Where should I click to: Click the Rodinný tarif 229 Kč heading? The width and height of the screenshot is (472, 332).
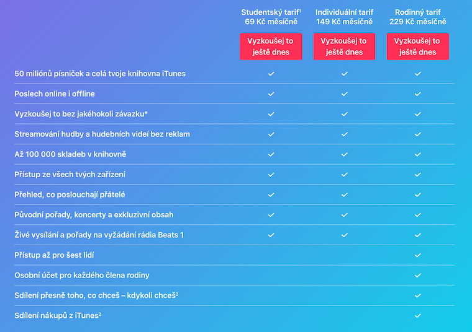pos(417,17)
